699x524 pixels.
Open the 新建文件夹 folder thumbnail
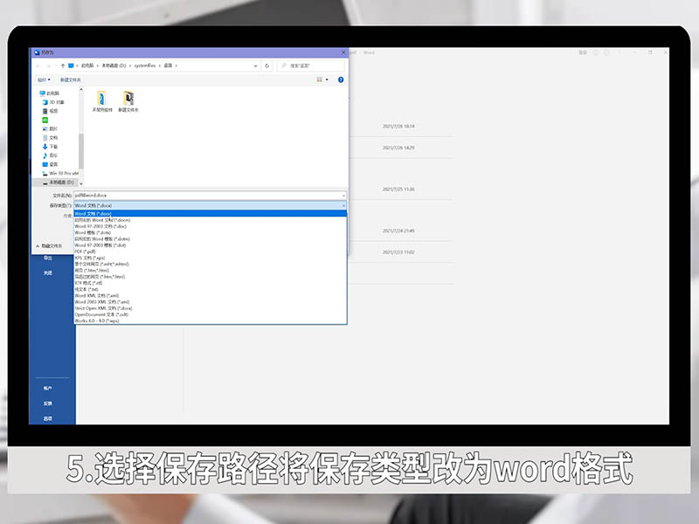[x=128, y=100]
